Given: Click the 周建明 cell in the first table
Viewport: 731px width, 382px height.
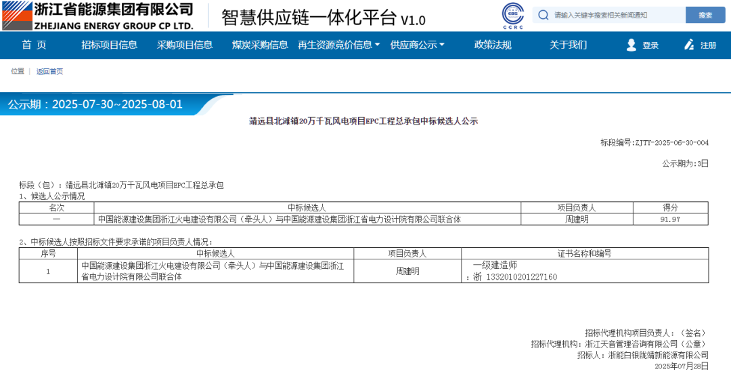Looking at the screenshot, I should 576,219.
